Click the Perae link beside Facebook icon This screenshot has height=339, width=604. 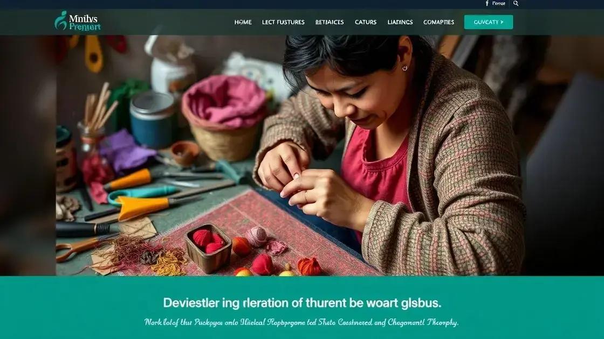tap(498, 3)
